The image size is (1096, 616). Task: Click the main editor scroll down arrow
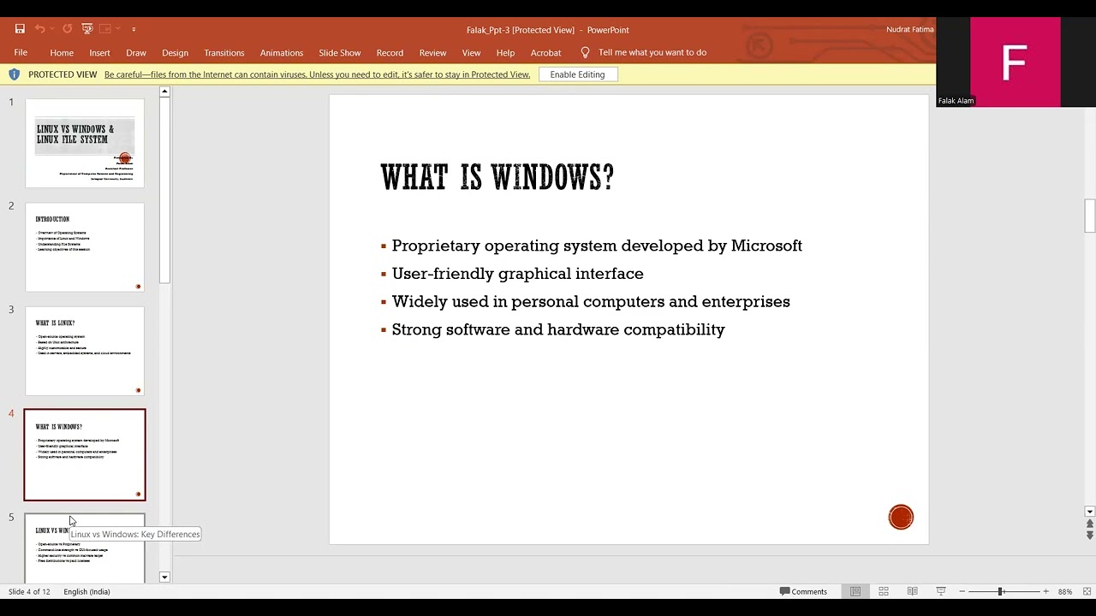1089,512
